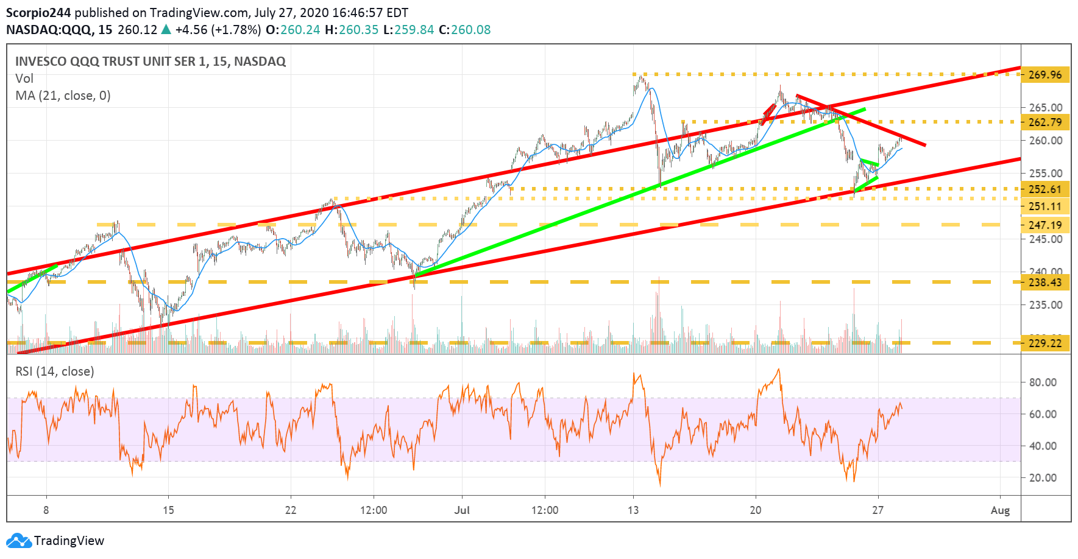
Task: Click the Jul label on time axis
Action: point(462,510)
